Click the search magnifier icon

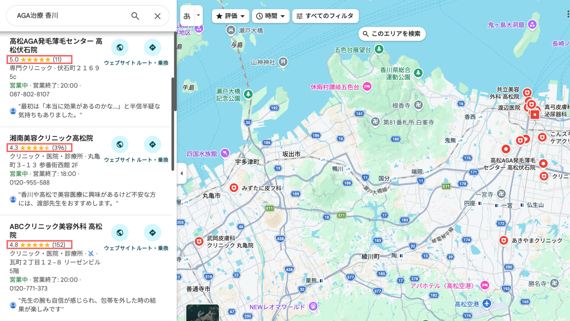click(x=135, y=16)
